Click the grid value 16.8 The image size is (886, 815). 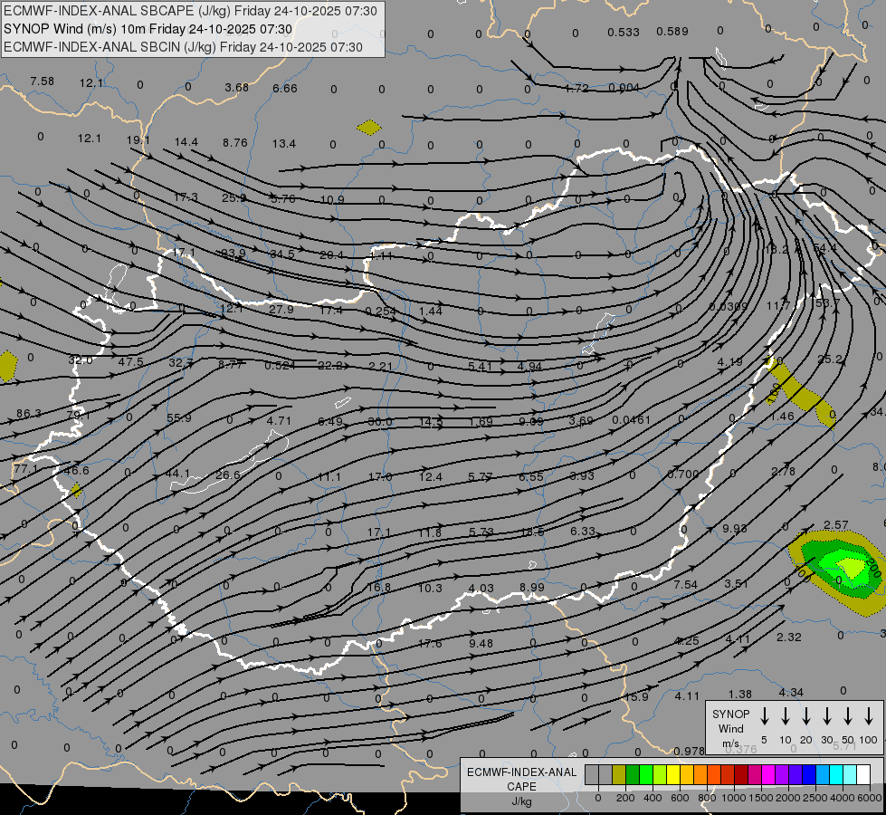point(379,587)
